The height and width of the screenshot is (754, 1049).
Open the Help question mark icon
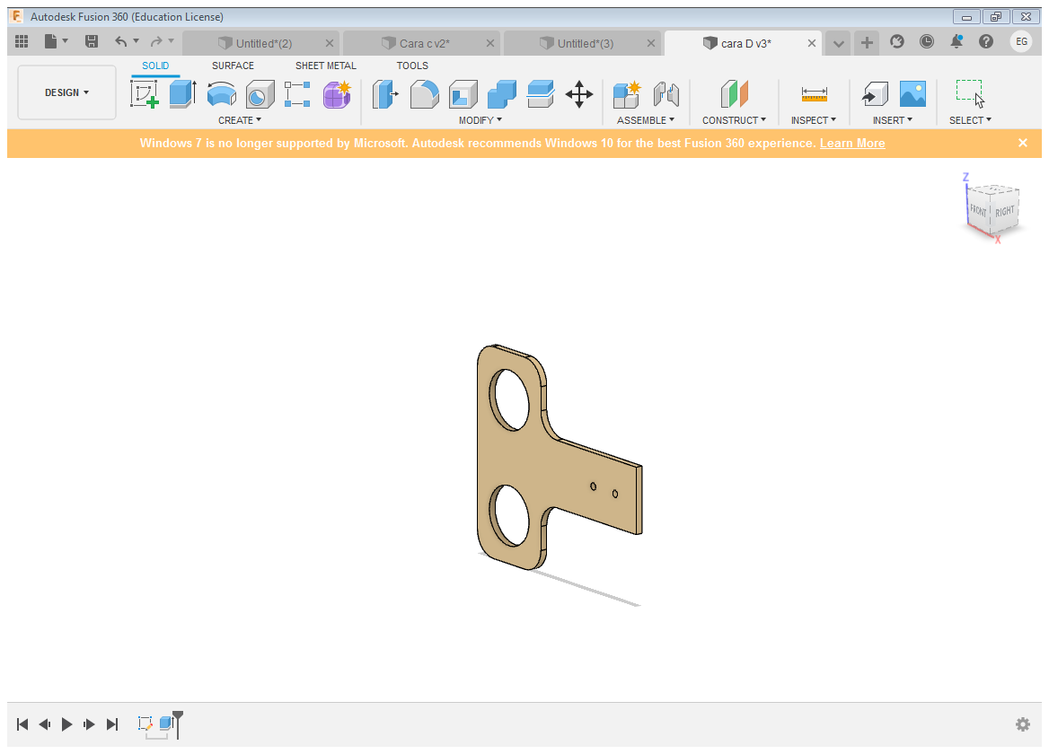(x=986, y=41)
